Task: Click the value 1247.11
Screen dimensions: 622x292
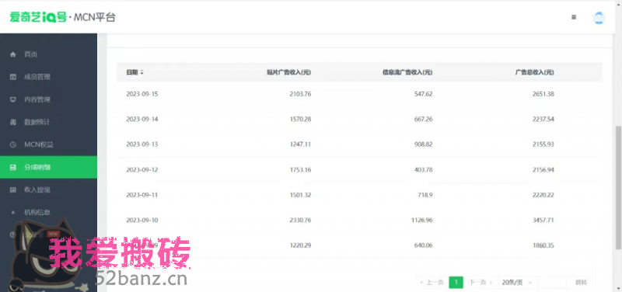Action: pyautogui.click(x=300, y=144)
